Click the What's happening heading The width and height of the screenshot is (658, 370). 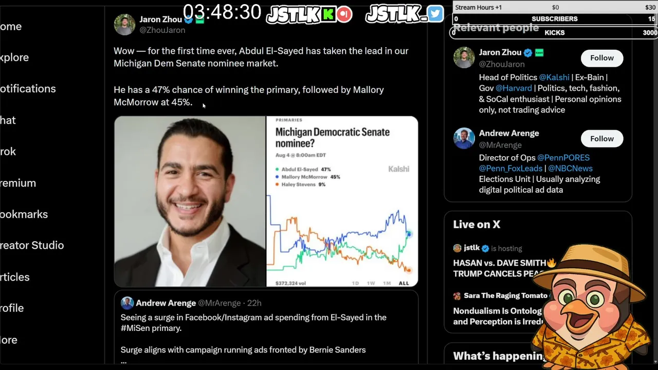tap(499, 356)
